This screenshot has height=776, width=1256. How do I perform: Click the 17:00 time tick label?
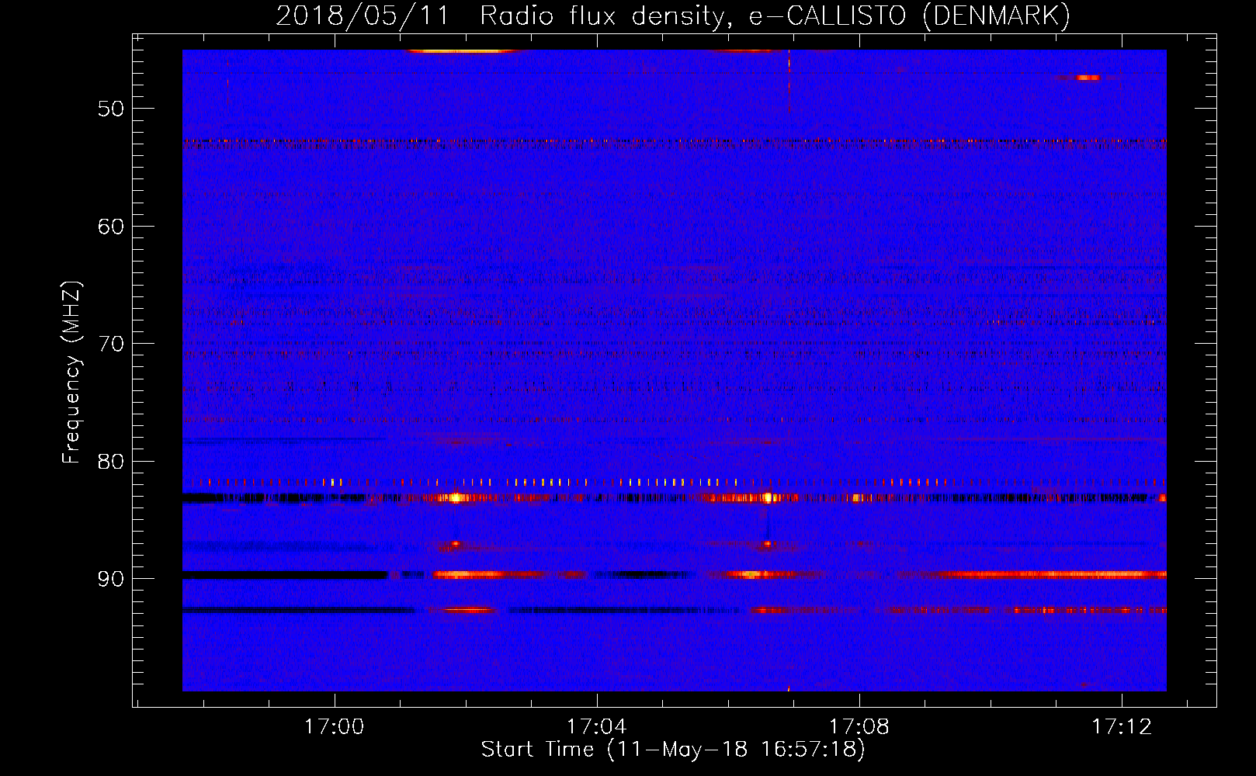coord(334,726)
